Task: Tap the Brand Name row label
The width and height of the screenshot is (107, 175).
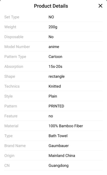Action: tap(15, 146)
